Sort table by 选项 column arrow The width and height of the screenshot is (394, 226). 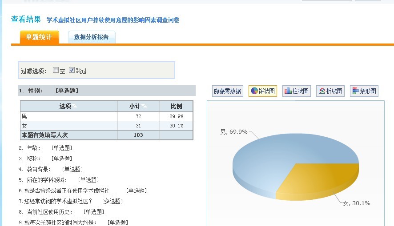75,106
